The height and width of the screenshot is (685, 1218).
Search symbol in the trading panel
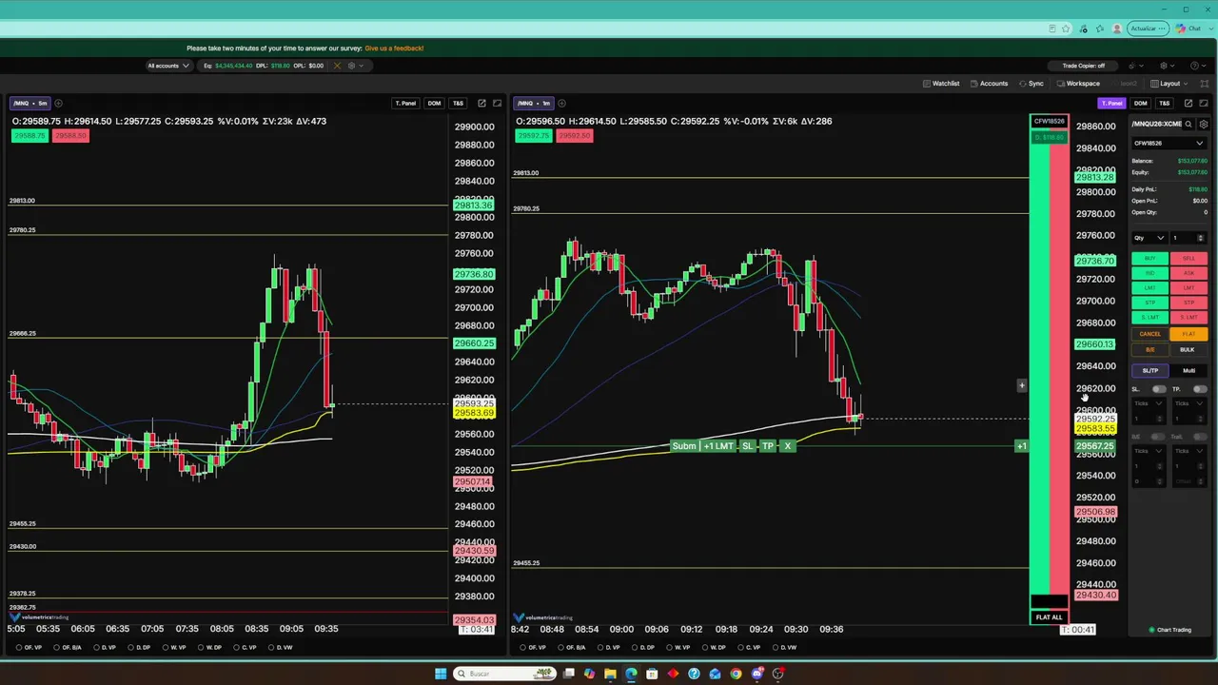1189,124
